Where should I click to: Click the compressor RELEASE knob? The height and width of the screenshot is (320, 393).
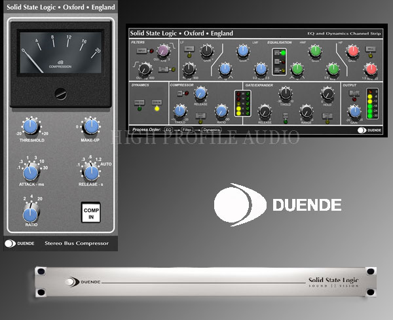point(200,94)
